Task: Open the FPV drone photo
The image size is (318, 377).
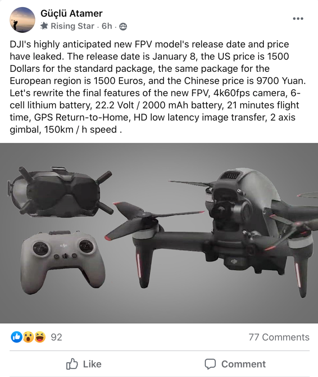Action: tap(159, 233)
